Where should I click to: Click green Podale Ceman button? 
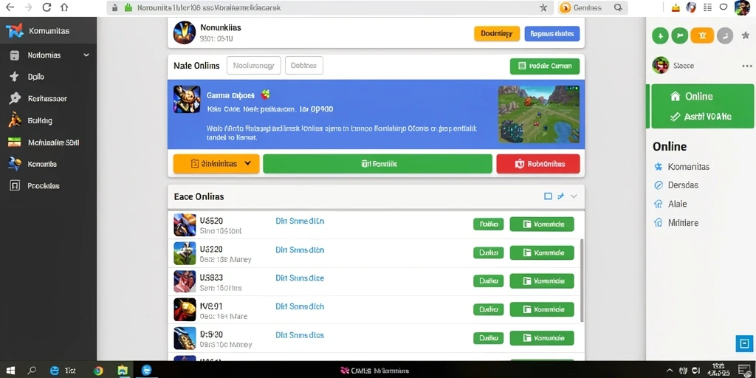click(x=545, y=66)
